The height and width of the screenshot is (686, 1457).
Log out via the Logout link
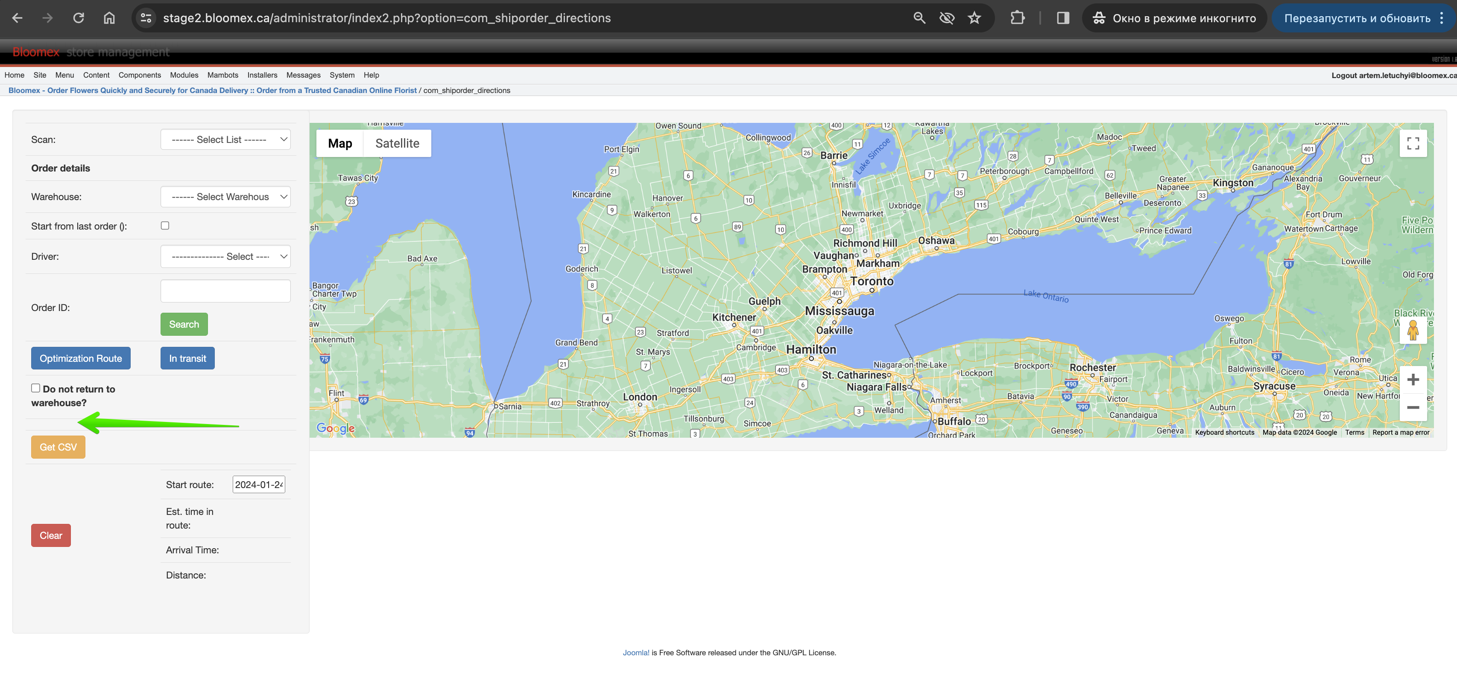[x=1394, y=75]
